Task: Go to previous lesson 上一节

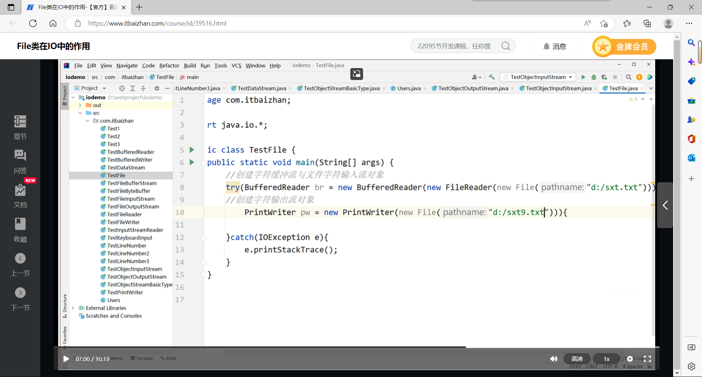Action: [x=20, y=265]
